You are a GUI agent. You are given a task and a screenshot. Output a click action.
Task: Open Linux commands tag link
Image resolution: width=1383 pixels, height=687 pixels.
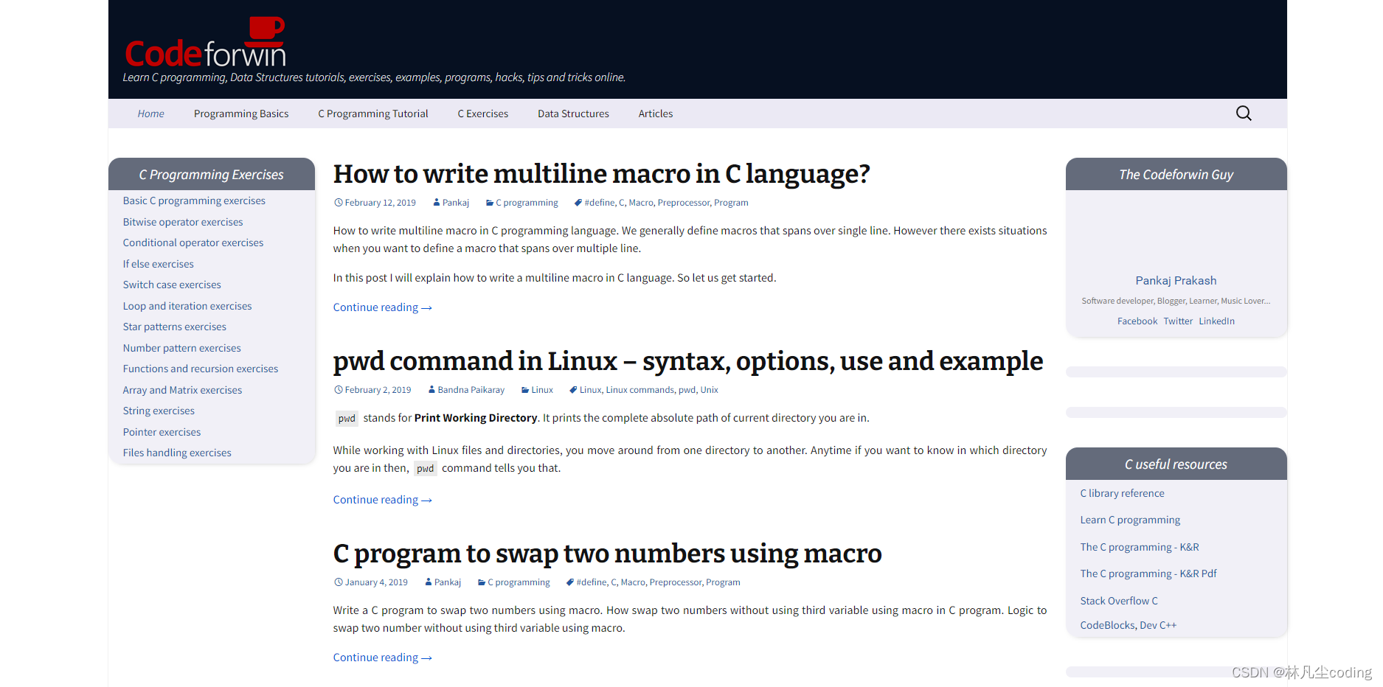point(639,390)
